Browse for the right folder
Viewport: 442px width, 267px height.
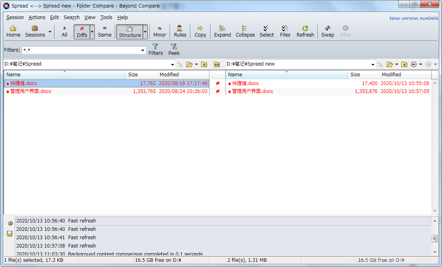[x=389, y=64]
